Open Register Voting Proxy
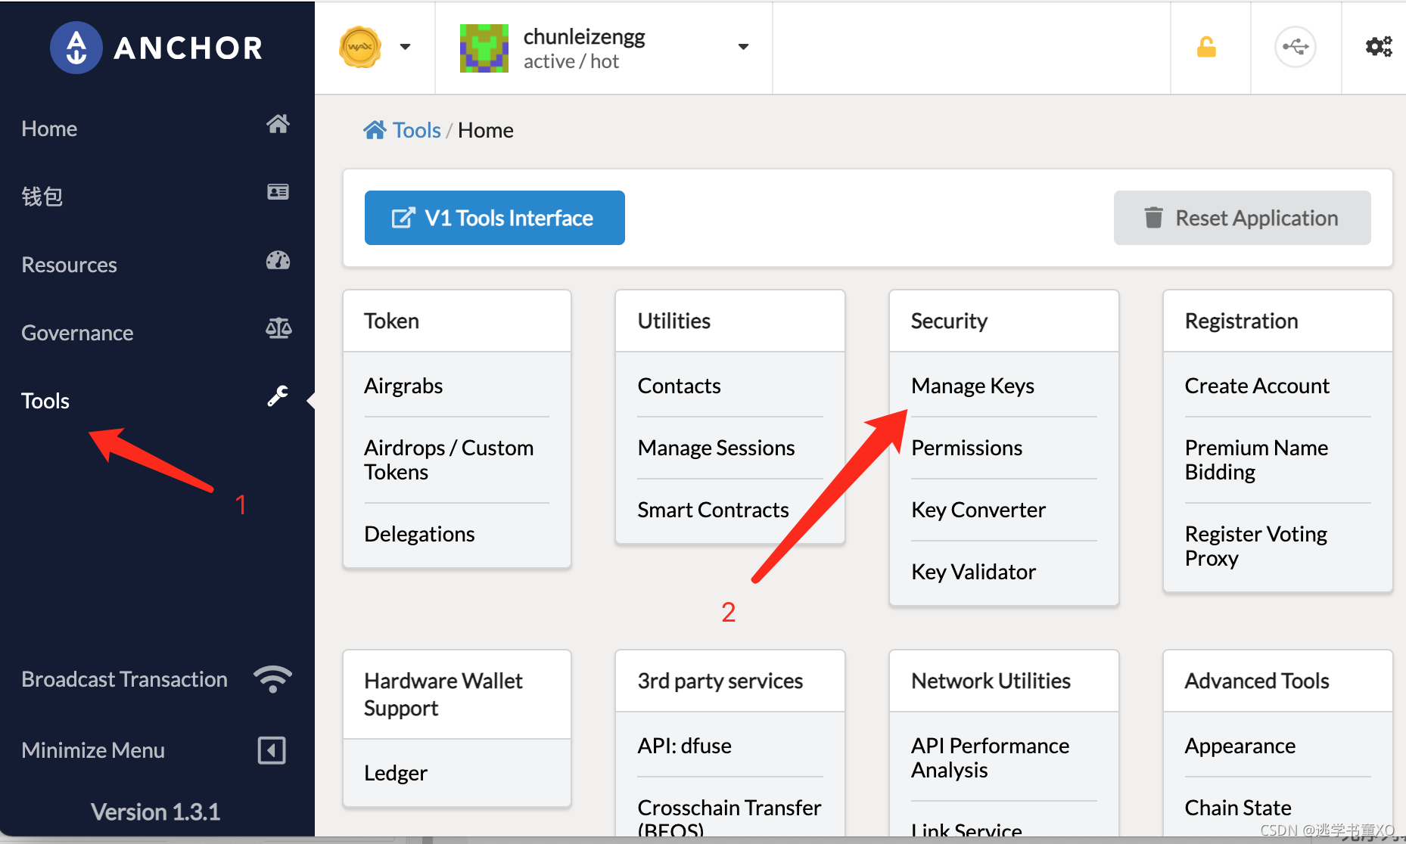The height and width of the screenshot is (844, 1406). point(1256,546)
